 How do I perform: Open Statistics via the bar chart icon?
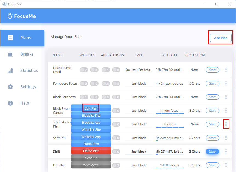(10, 71)
